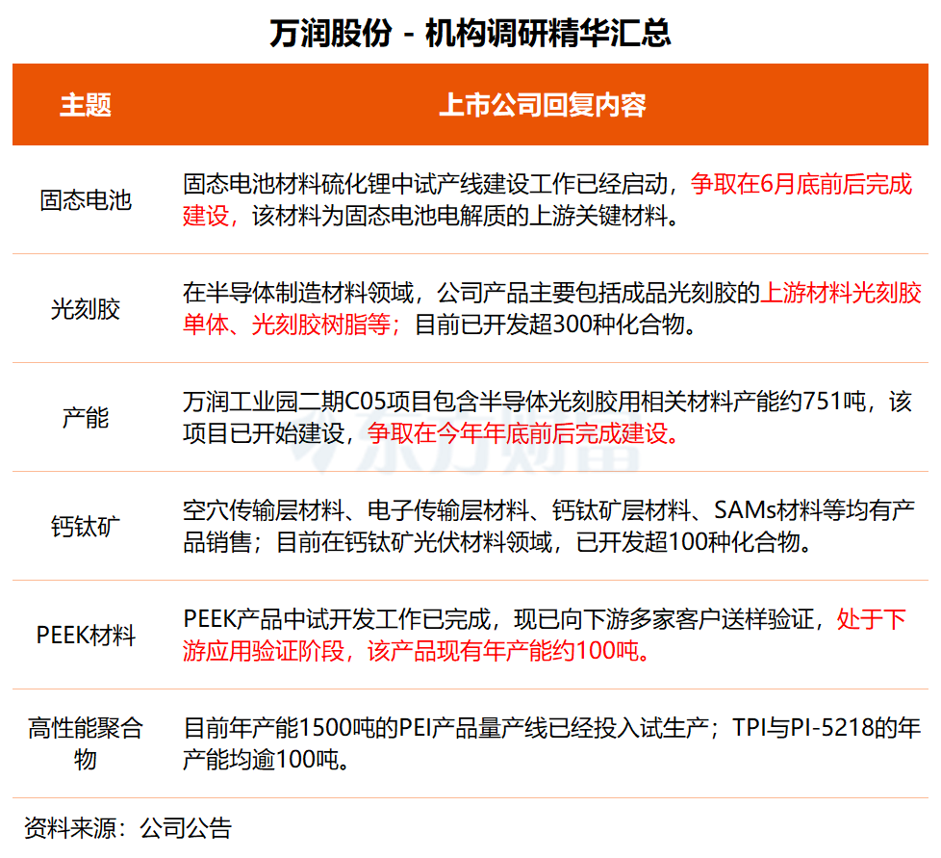Click the 资料来源：公司公告 footer text
Image resolution: width=941 pixels, height=858 pixels.
[127, 824]
